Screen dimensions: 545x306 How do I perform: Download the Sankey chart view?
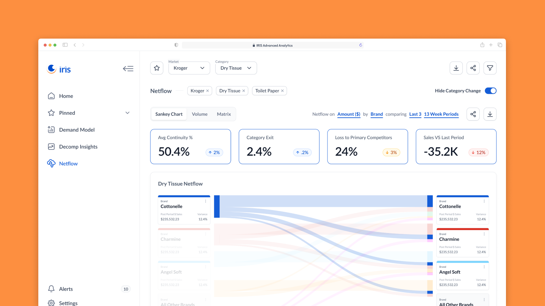click(490, 114)
